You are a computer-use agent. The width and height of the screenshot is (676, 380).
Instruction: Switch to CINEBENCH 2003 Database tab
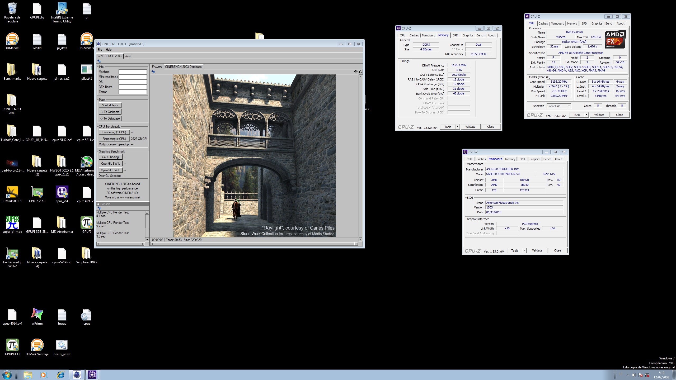tap(183, 67)
